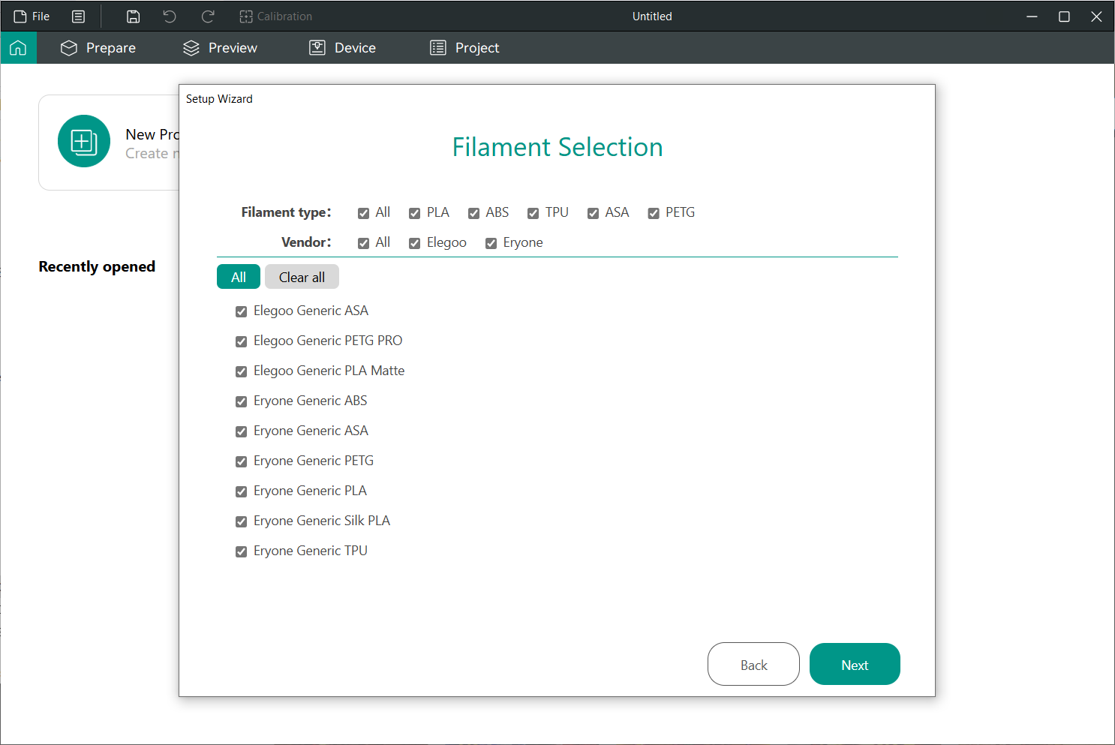Close the application window
Screen dimensions: 1115x745
pos(1096,17)
